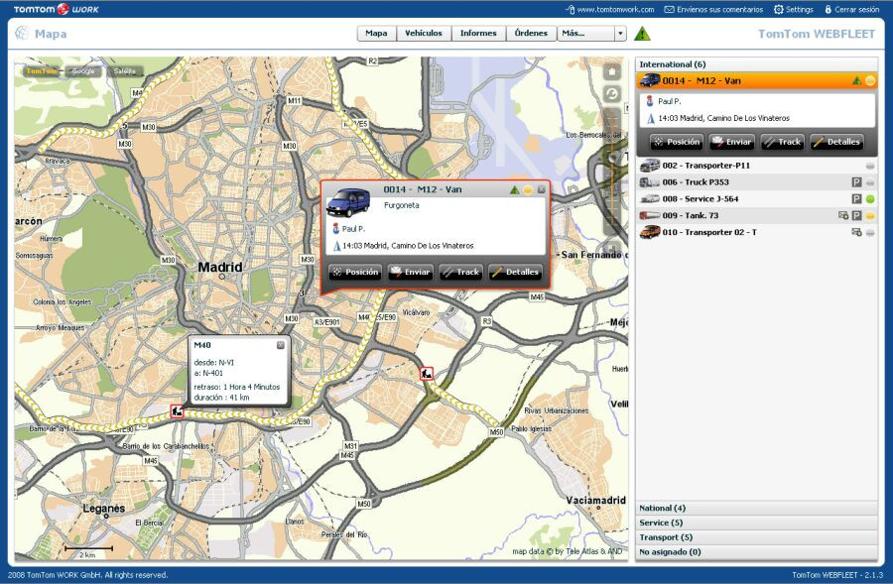Click the TomTom WORK logo

(x=56, y=9)
